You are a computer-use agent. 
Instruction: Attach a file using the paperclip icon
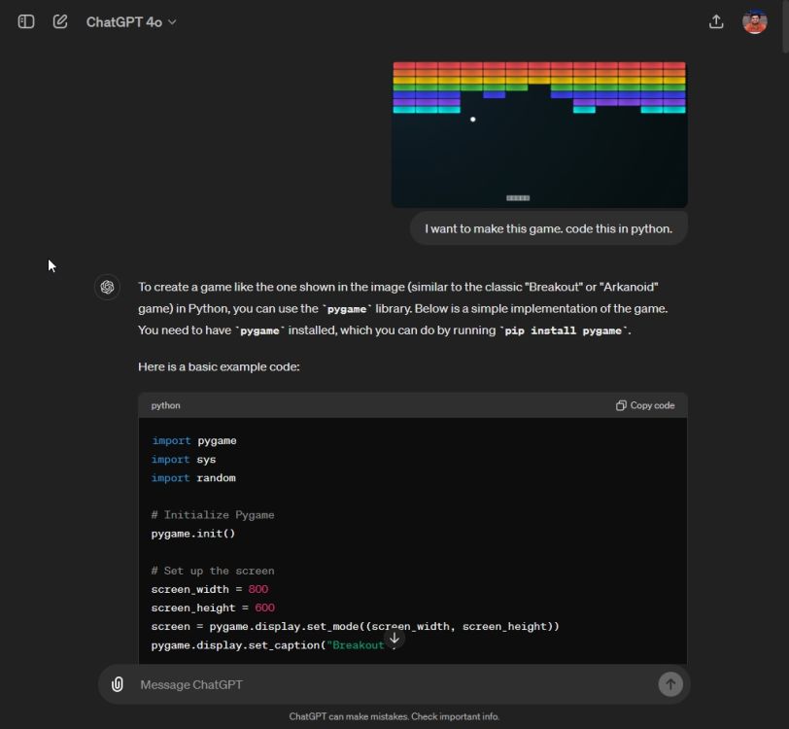117,684
